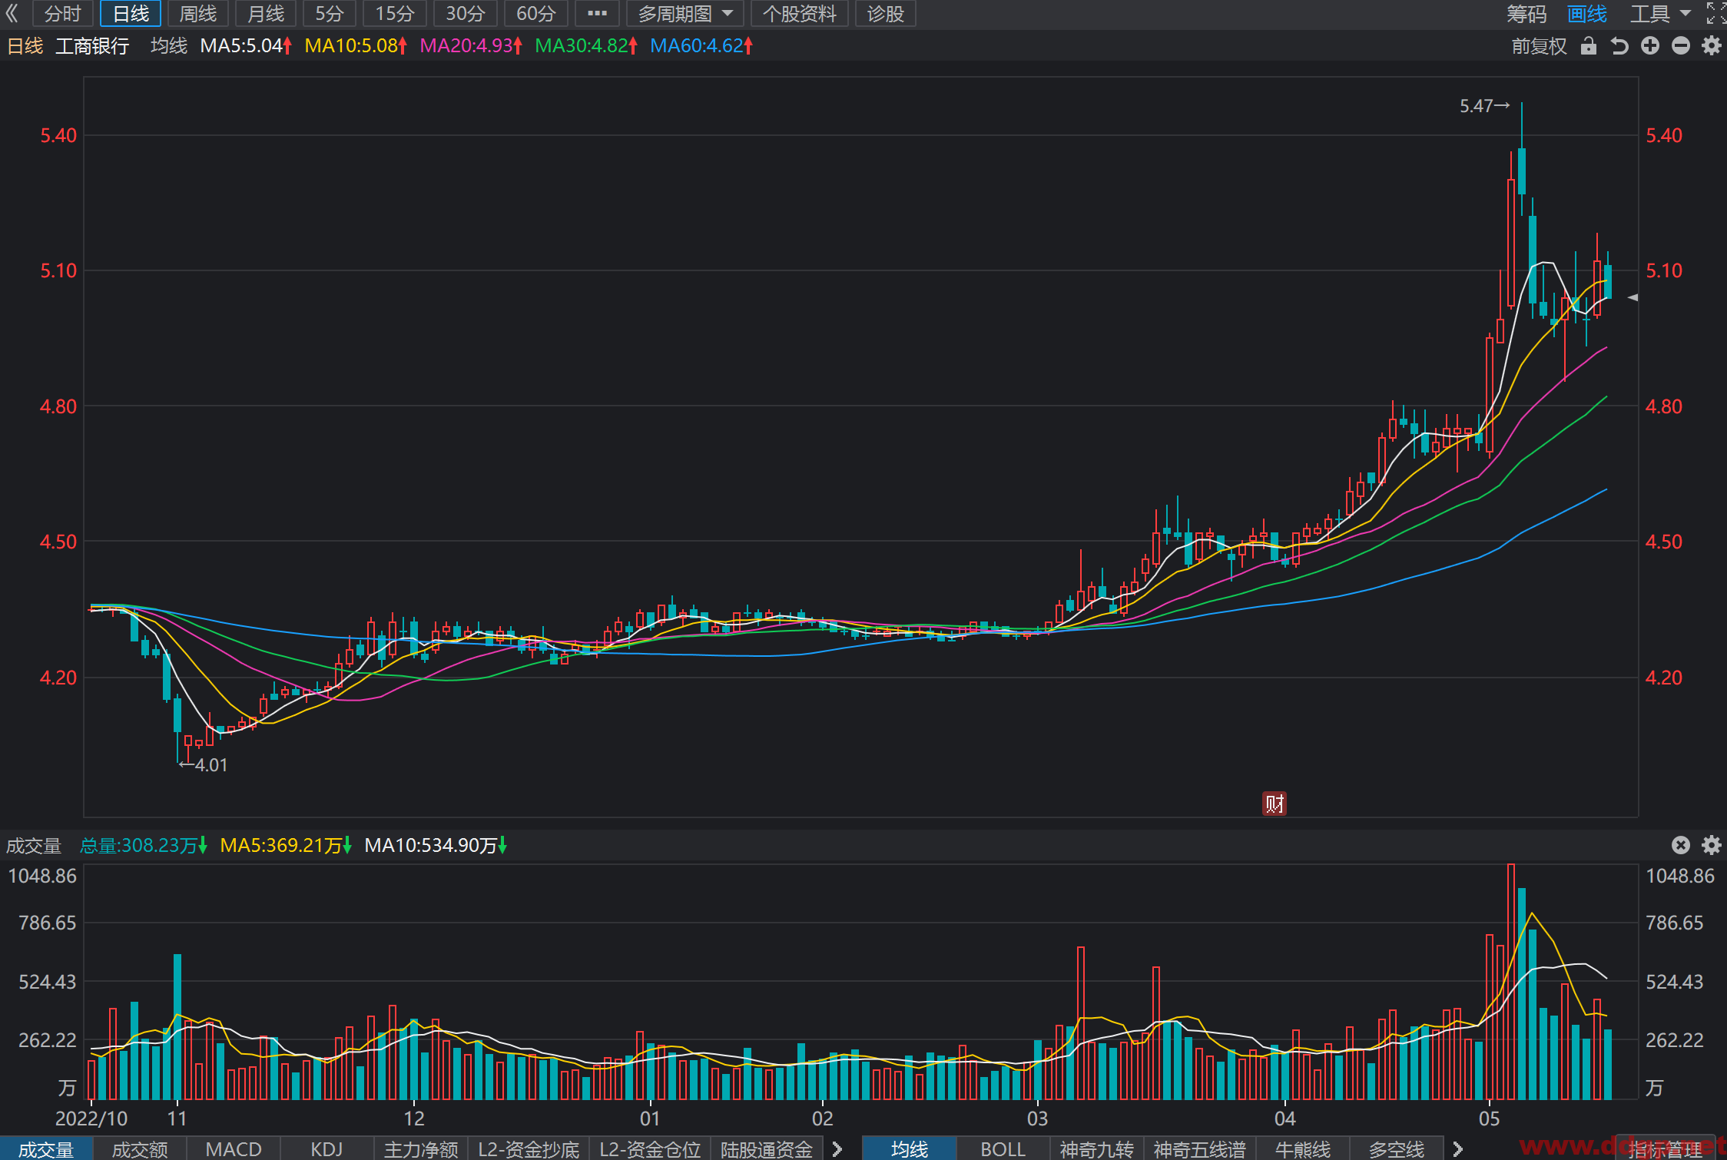The height and width of the screenshot is (1160, 1727).
Task: Zoom in with the plus circle icon
Action: coord(1650,46)
